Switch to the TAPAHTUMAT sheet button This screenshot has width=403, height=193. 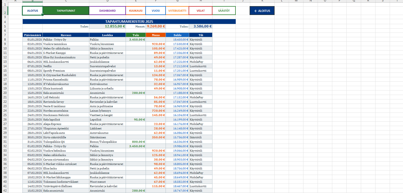(x=66, y=11)
